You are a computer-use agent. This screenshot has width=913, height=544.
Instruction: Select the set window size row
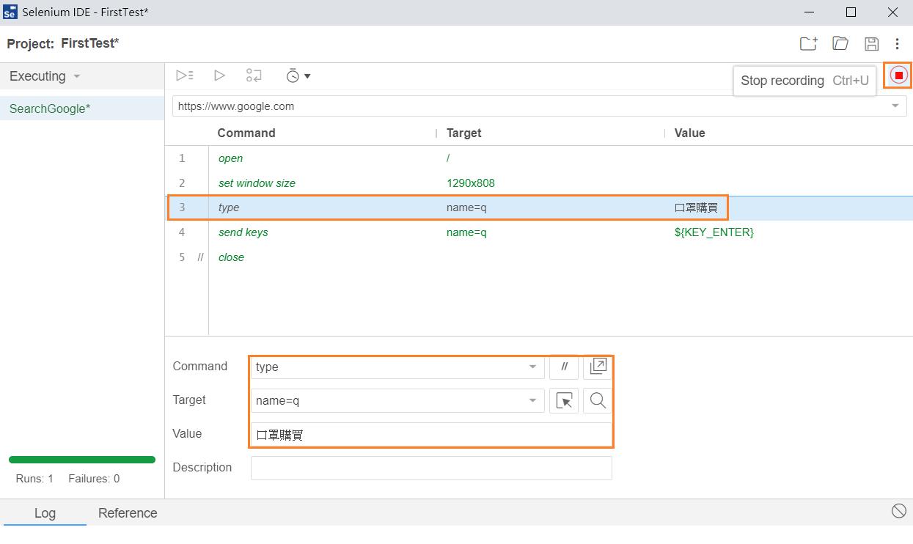pyautogui.click(x=539, y=183)
